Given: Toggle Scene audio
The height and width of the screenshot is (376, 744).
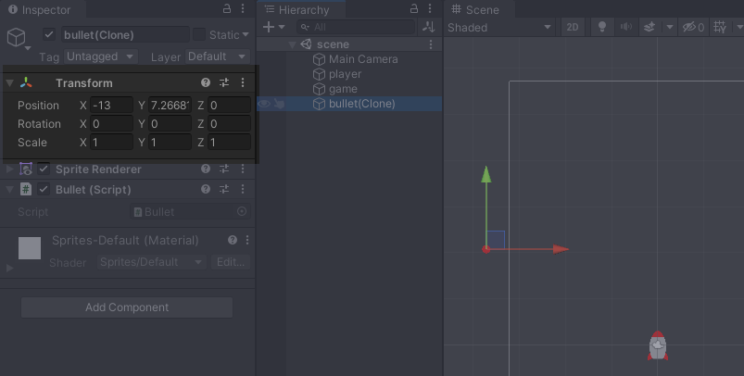Looking at the screenshot, I should pos(626,27).
